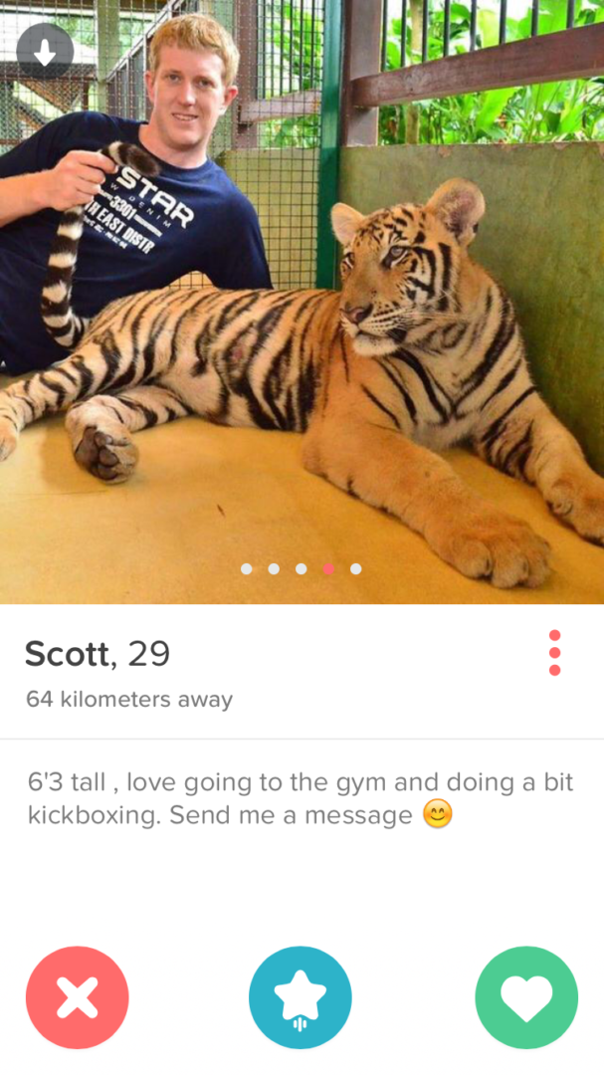Open the three-dot options menu
Image resolution: width=604 pixels, height=1075 pixels.
click(x=554, y=653)
